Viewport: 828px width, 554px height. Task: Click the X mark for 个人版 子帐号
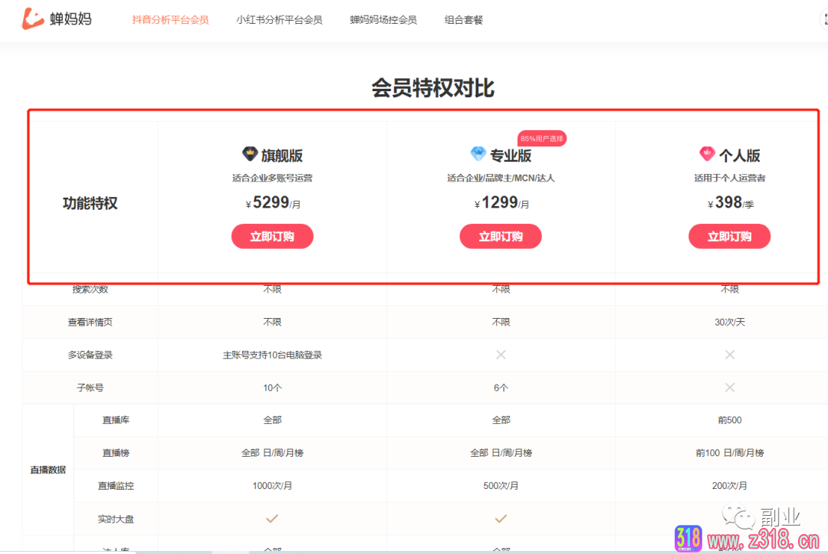[729, 388]
